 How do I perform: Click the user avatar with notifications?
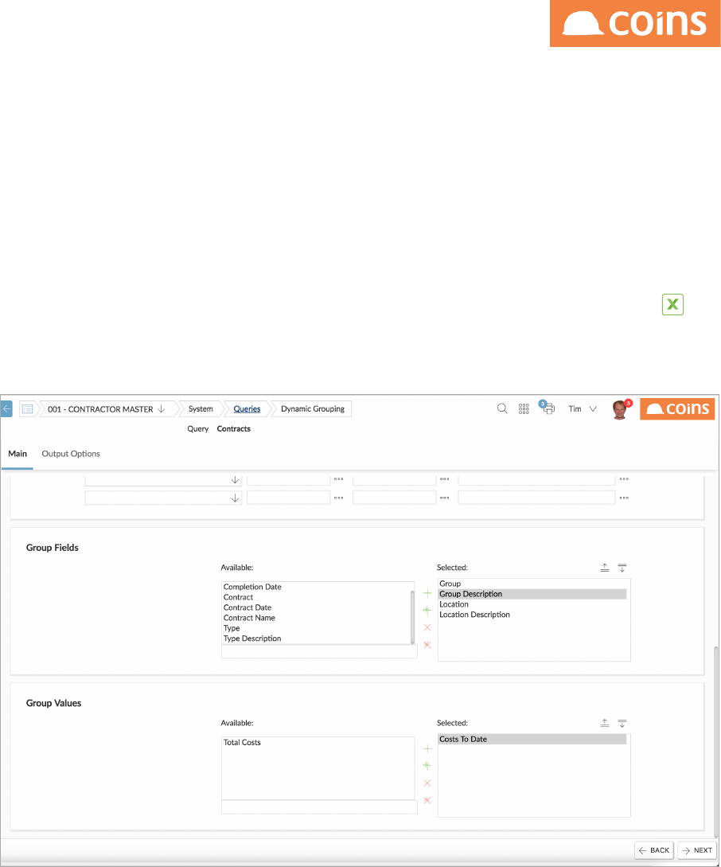[x=622, y=409]
